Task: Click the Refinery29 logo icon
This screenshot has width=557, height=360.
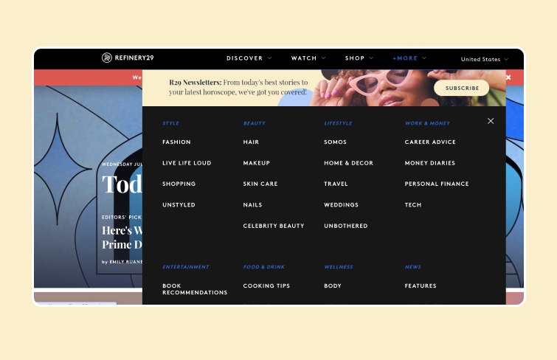Action: pos(107,58)
